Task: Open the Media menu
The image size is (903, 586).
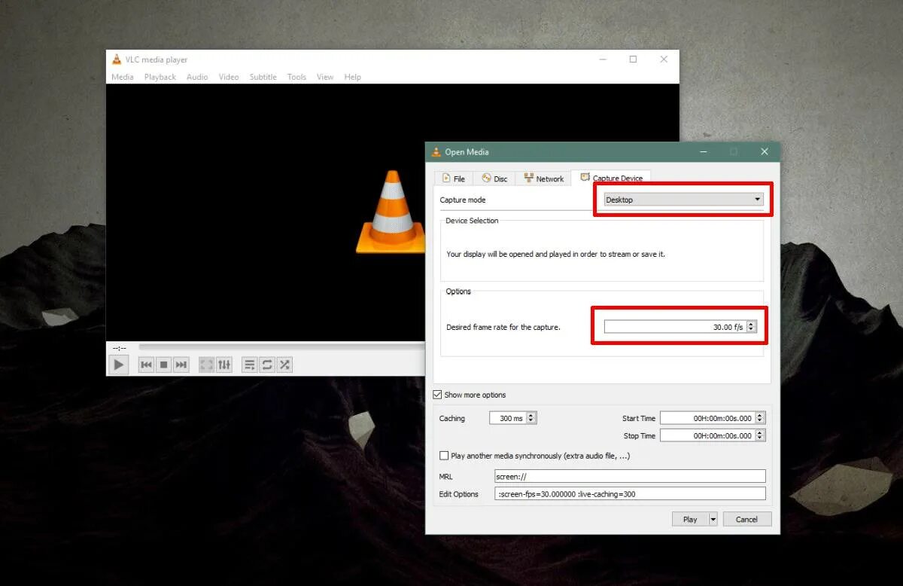Action: tap(123, 77)
